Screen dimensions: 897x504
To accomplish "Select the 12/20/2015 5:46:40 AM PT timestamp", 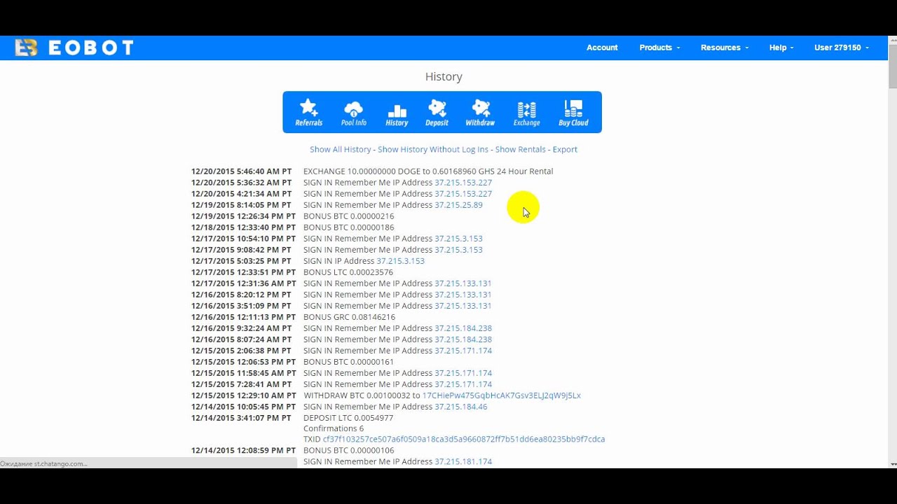I will point(241,171).
